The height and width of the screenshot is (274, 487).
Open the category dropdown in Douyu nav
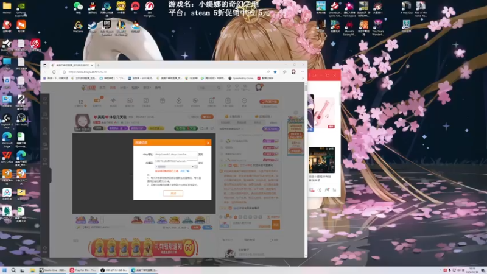pos(124,88)
